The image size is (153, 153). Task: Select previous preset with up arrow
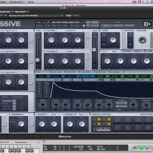point(88,22)
